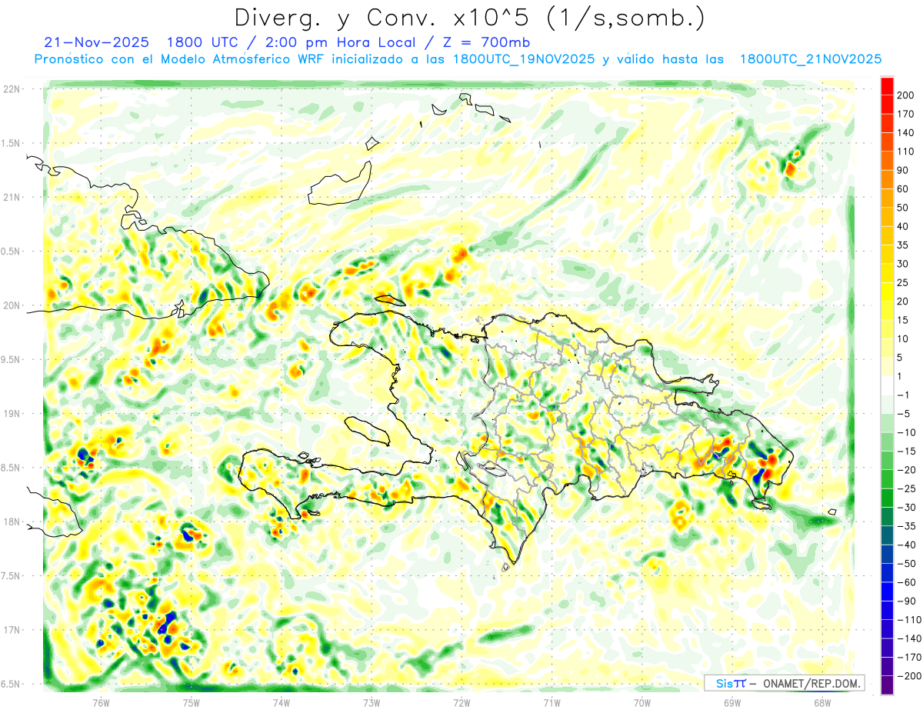Screen dimensions: 923x713
Task: Select the positive "40" colorbar value
Action: [903, 226]
